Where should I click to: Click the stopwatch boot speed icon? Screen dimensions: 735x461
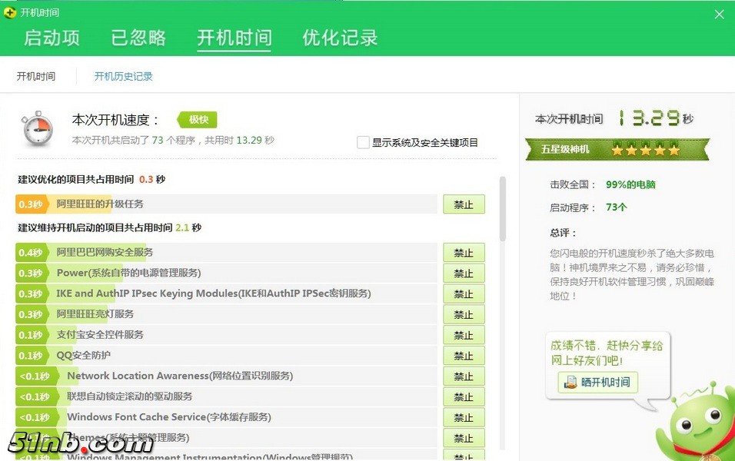tap(38, 128)
